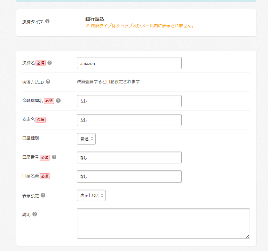Click into the 支店名 text field
Screen dimensions: 268x251
click(129, 120)
